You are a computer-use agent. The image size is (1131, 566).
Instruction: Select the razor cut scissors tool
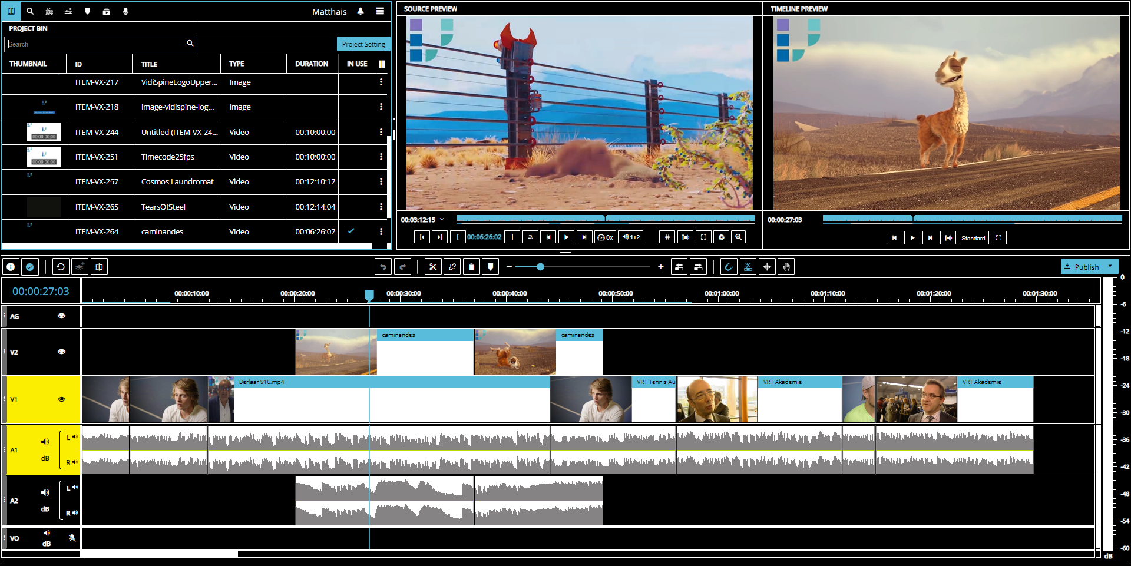433,267
